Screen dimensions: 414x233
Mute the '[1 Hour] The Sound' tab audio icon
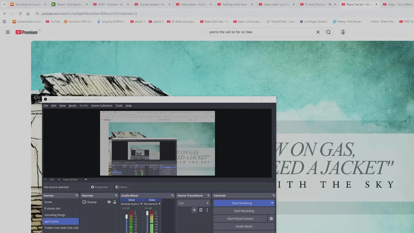coord(330,5)
